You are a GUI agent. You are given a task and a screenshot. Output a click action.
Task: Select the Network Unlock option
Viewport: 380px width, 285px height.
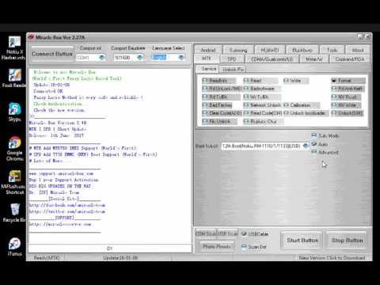pos(263,105)
